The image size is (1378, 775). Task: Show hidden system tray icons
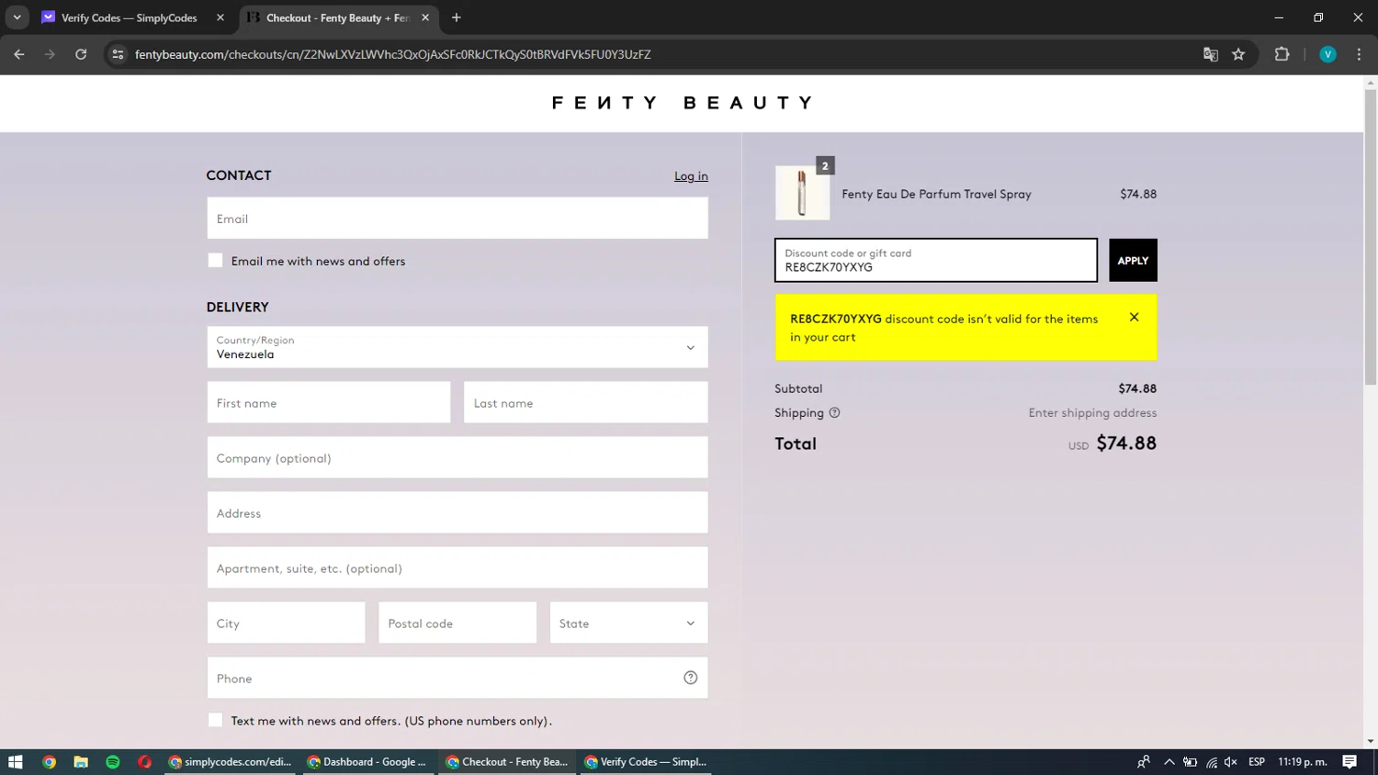point(1169,762)
